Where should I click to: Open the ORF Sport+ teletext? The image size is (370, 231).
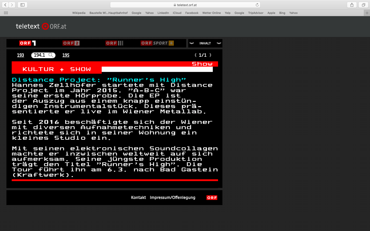pyautogui.click(x=157, y=43)
